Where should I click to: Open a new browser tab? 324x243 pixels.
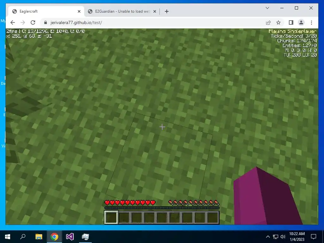[167, 11]
